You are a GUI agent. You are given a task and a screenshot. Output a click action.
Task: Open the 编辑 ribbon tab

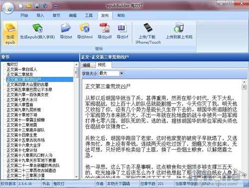click(73, 15)
